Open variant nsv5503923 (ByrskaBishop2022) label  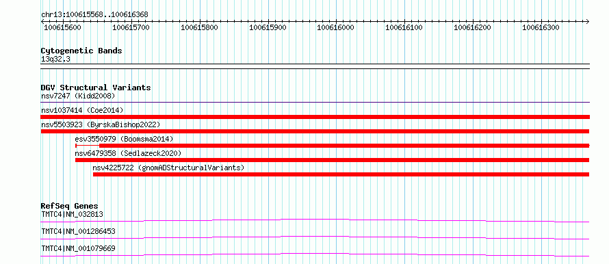pos(101,124)
